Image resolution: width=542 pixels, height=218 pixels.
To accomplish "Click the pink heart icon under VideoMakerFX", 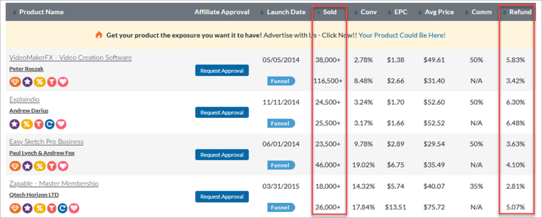I will tap(63, 81).
